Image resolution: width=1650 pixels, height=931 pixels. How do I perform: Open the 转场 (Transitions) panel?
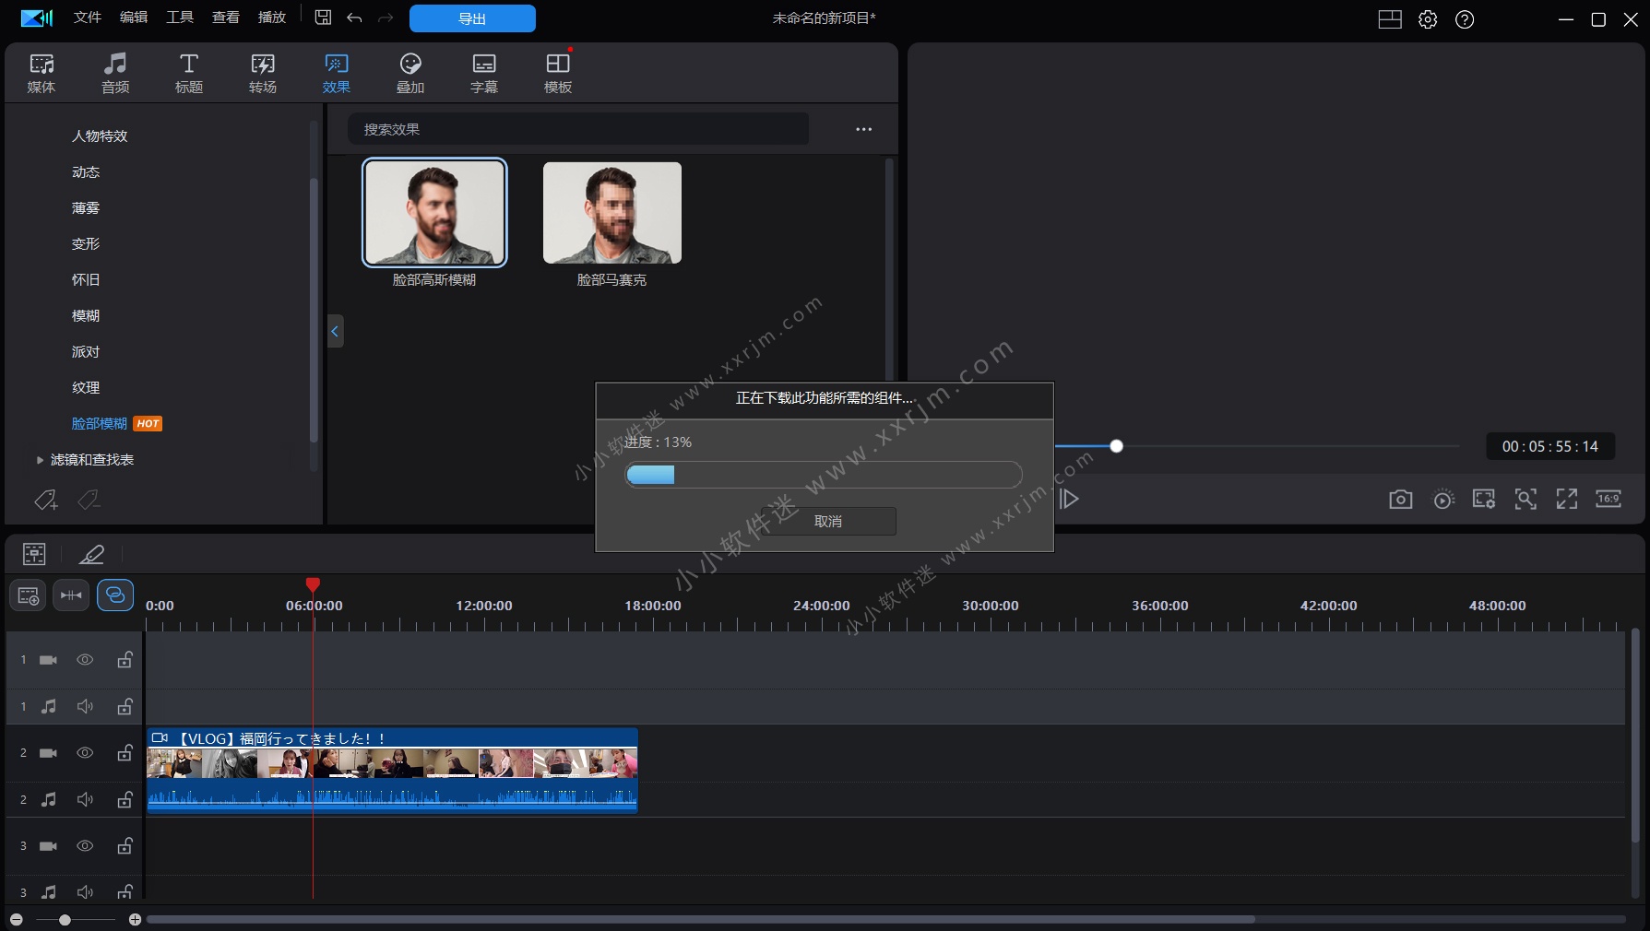pos(262,72)
